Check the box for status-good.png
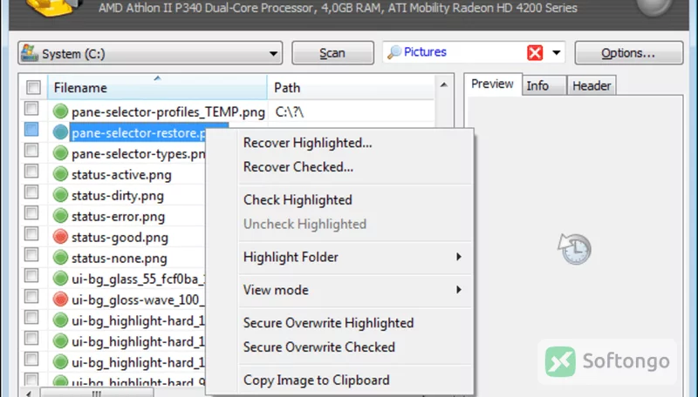This screenshot has width=698, height=397. 31,233
